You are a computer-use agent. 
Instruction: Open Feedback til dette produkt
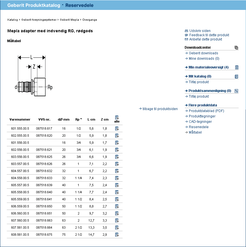[x=209, y=35]
